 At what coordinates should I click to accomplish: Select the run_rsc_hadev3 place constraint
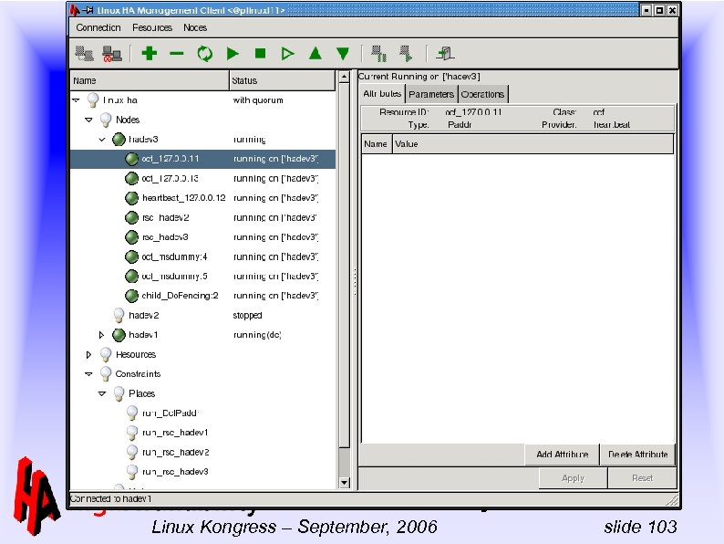[x=202, y=471]
